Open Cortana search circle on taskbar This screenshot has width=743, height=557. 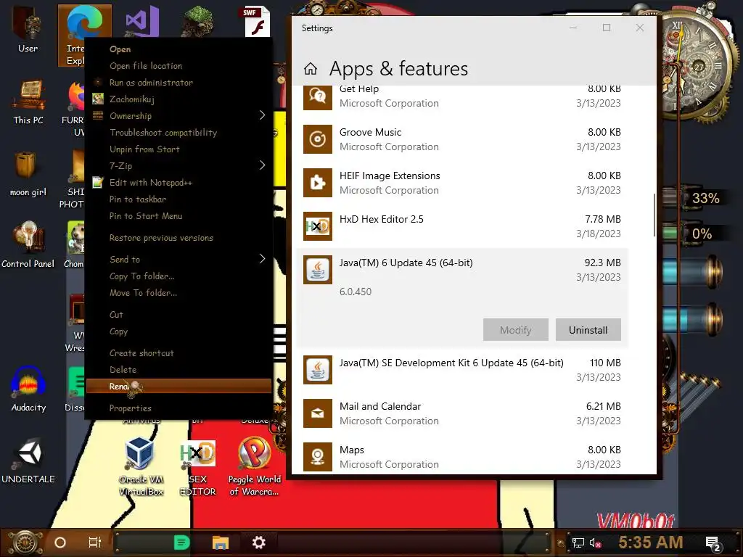tap(60, 542)
